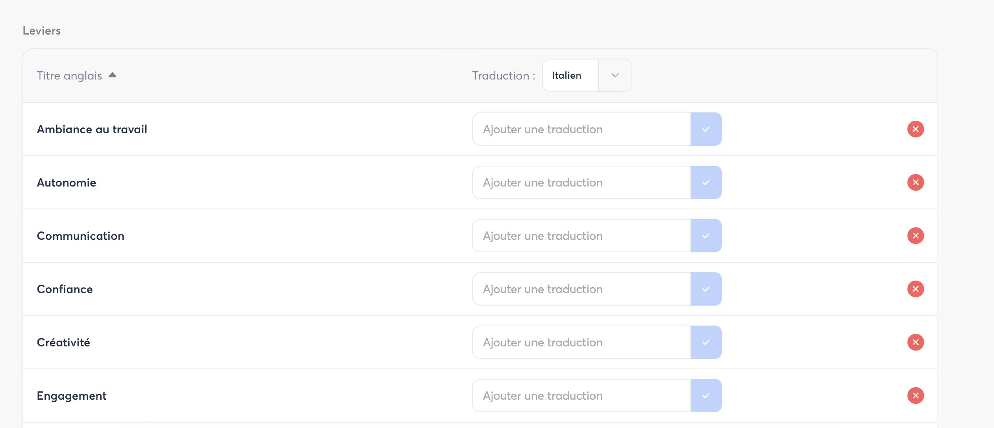Remove the Engagement lever
Viewport: 994px width, 428px height.
[x=915, y=396]
